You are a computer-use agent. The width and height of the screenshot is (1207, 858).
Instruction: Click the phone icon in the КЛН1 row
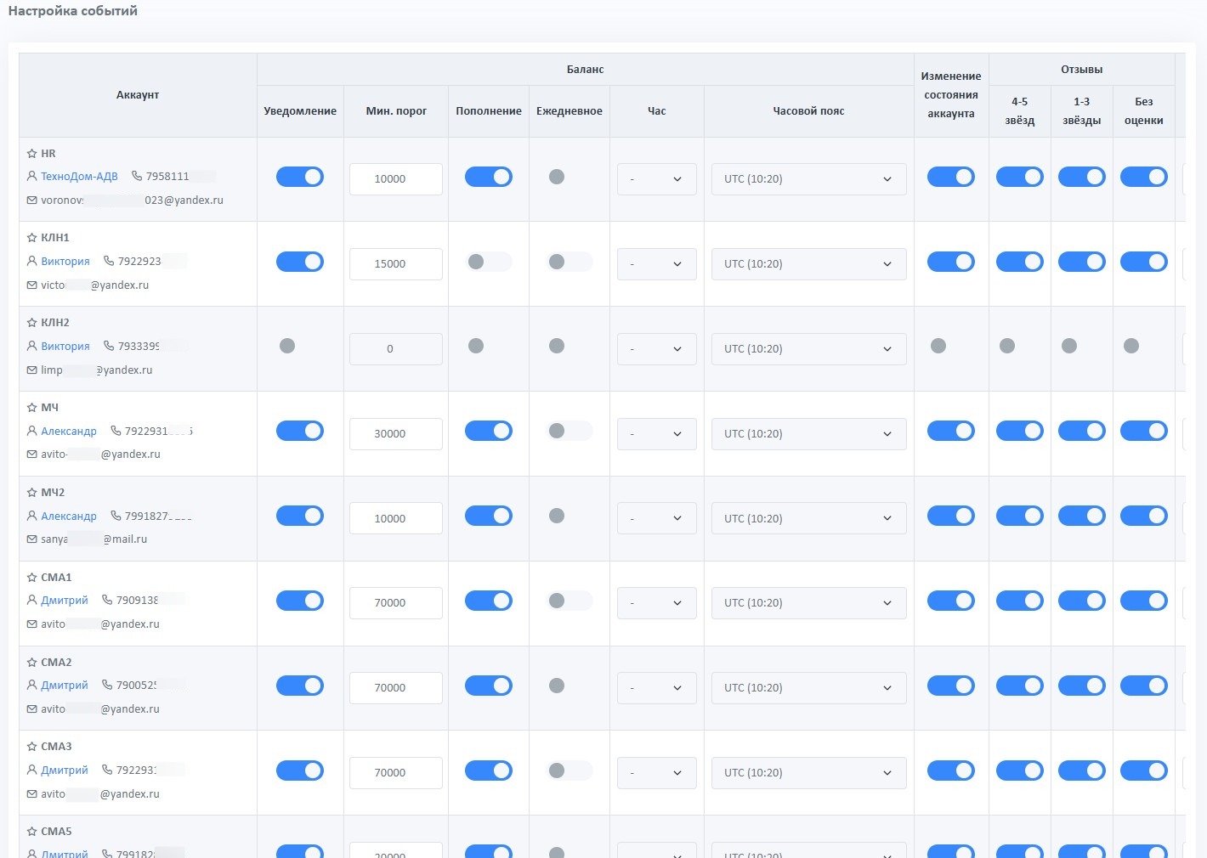click(109, 262)
